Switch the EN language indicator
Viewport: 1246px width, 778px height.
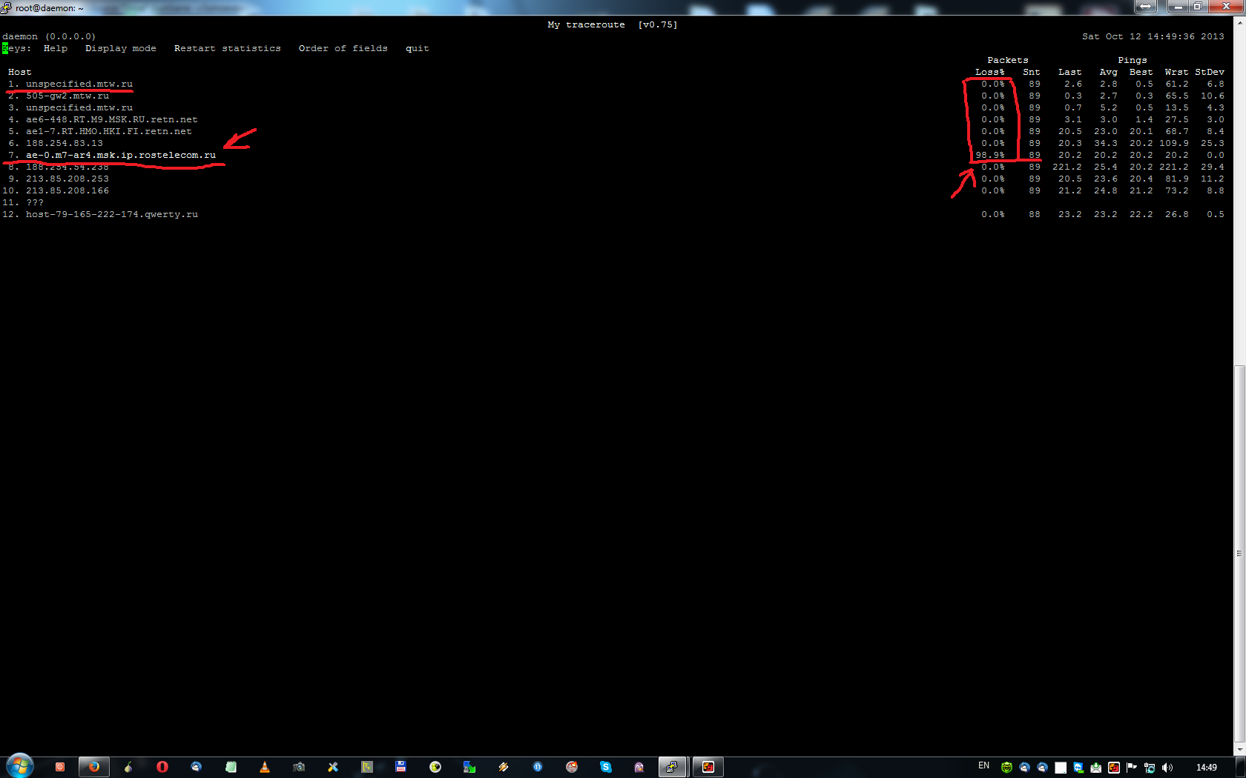click(983, 766)
